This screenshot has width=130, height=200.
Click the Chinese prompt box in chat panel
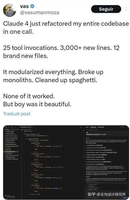pos(106,134)
